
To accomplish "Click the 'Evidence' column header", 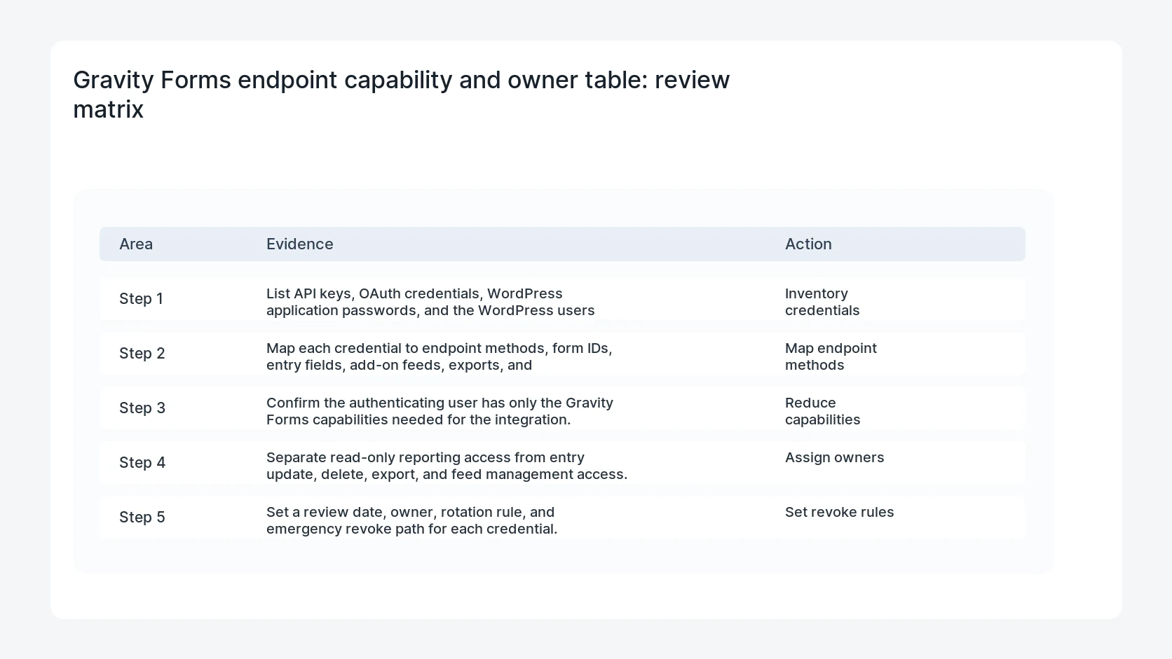I will pyautogui.click(x=300, y=244).
